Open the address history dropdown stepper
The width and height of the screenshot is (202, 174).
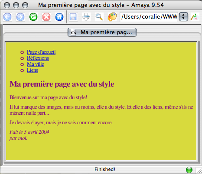[183, 17]
